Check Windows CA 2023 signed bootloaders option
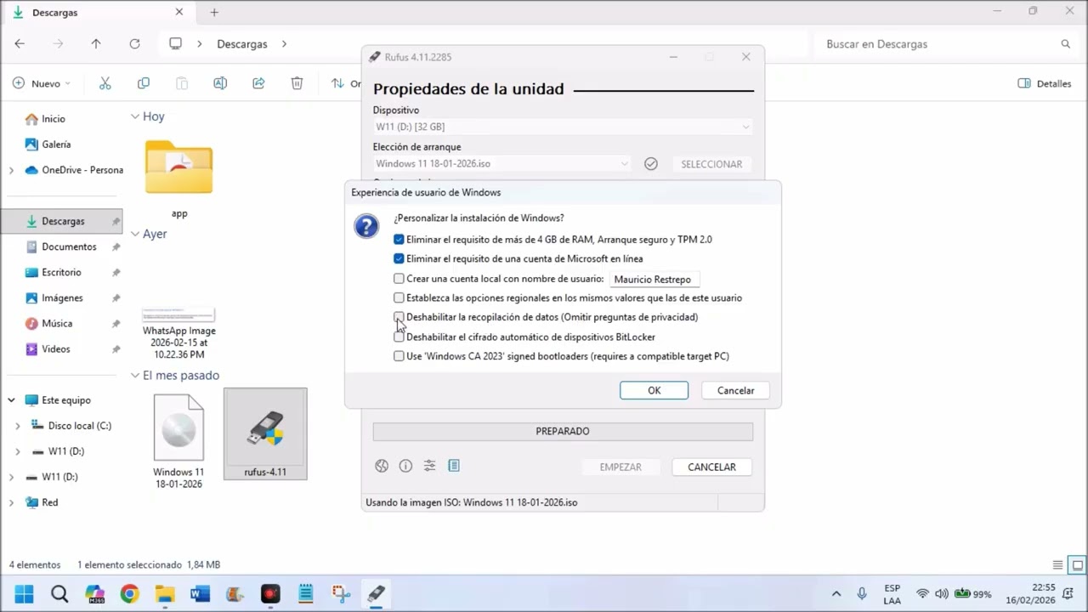Viewport: 1088px width, 612px height. point(399,356)
